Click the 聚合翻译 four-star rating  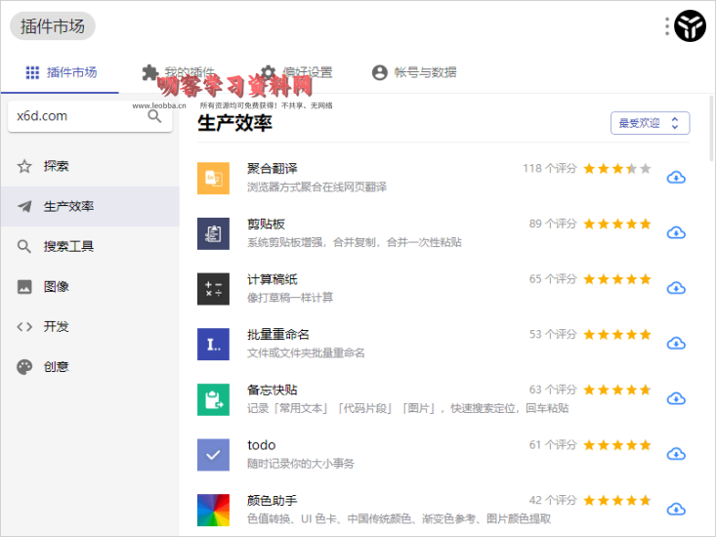click(617, 169)
